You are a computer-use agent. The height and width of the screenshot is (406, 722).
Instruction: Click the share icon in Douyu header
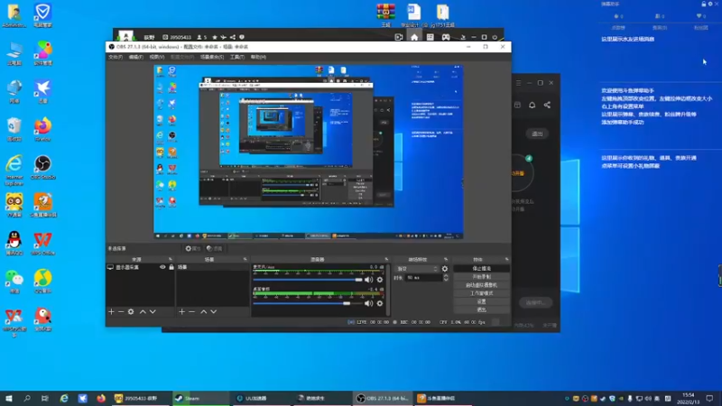[233, 37]
